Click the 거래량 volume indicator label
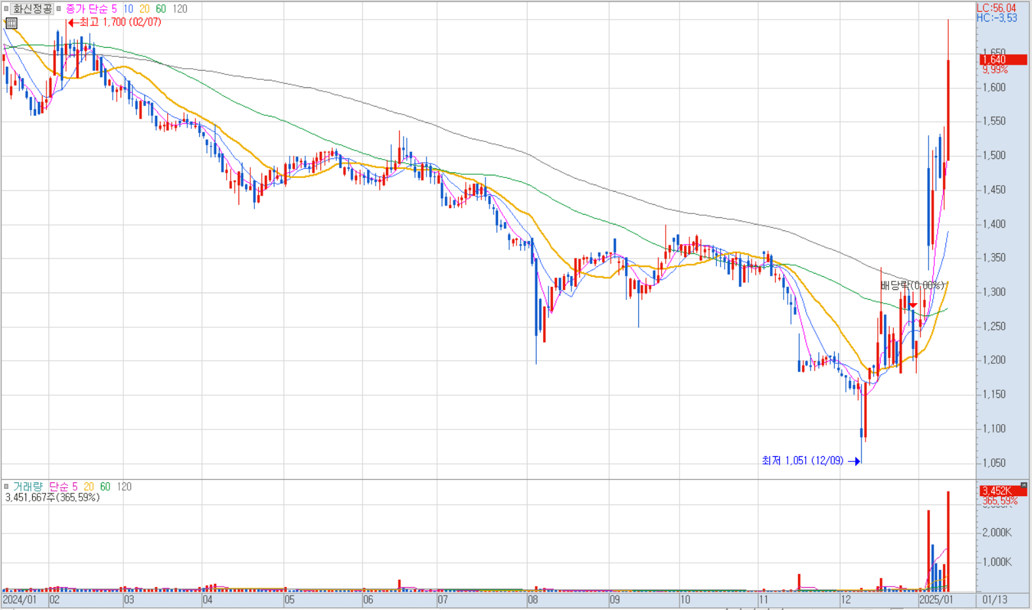 [28, 486]
